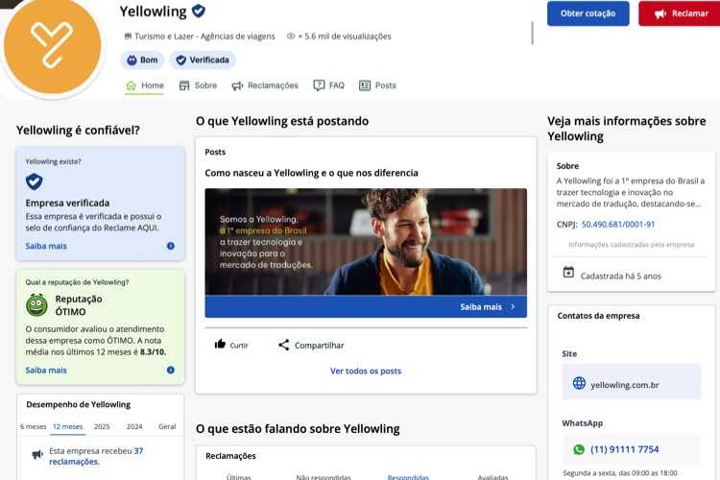Click the globe icon beside site address
Viewport: 720px width, 480px height.
click(x=579, y=383)
